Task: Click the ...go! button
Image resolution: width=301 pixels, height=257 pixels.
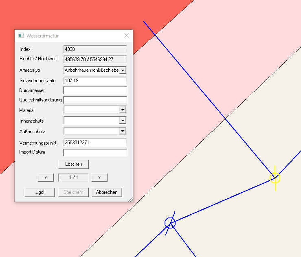Action: point(40,192)
